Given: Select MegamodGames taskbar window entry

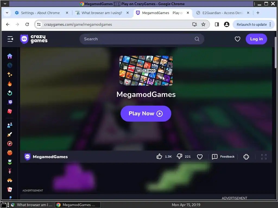Looking at the screenshot, I should pos(78,205).
